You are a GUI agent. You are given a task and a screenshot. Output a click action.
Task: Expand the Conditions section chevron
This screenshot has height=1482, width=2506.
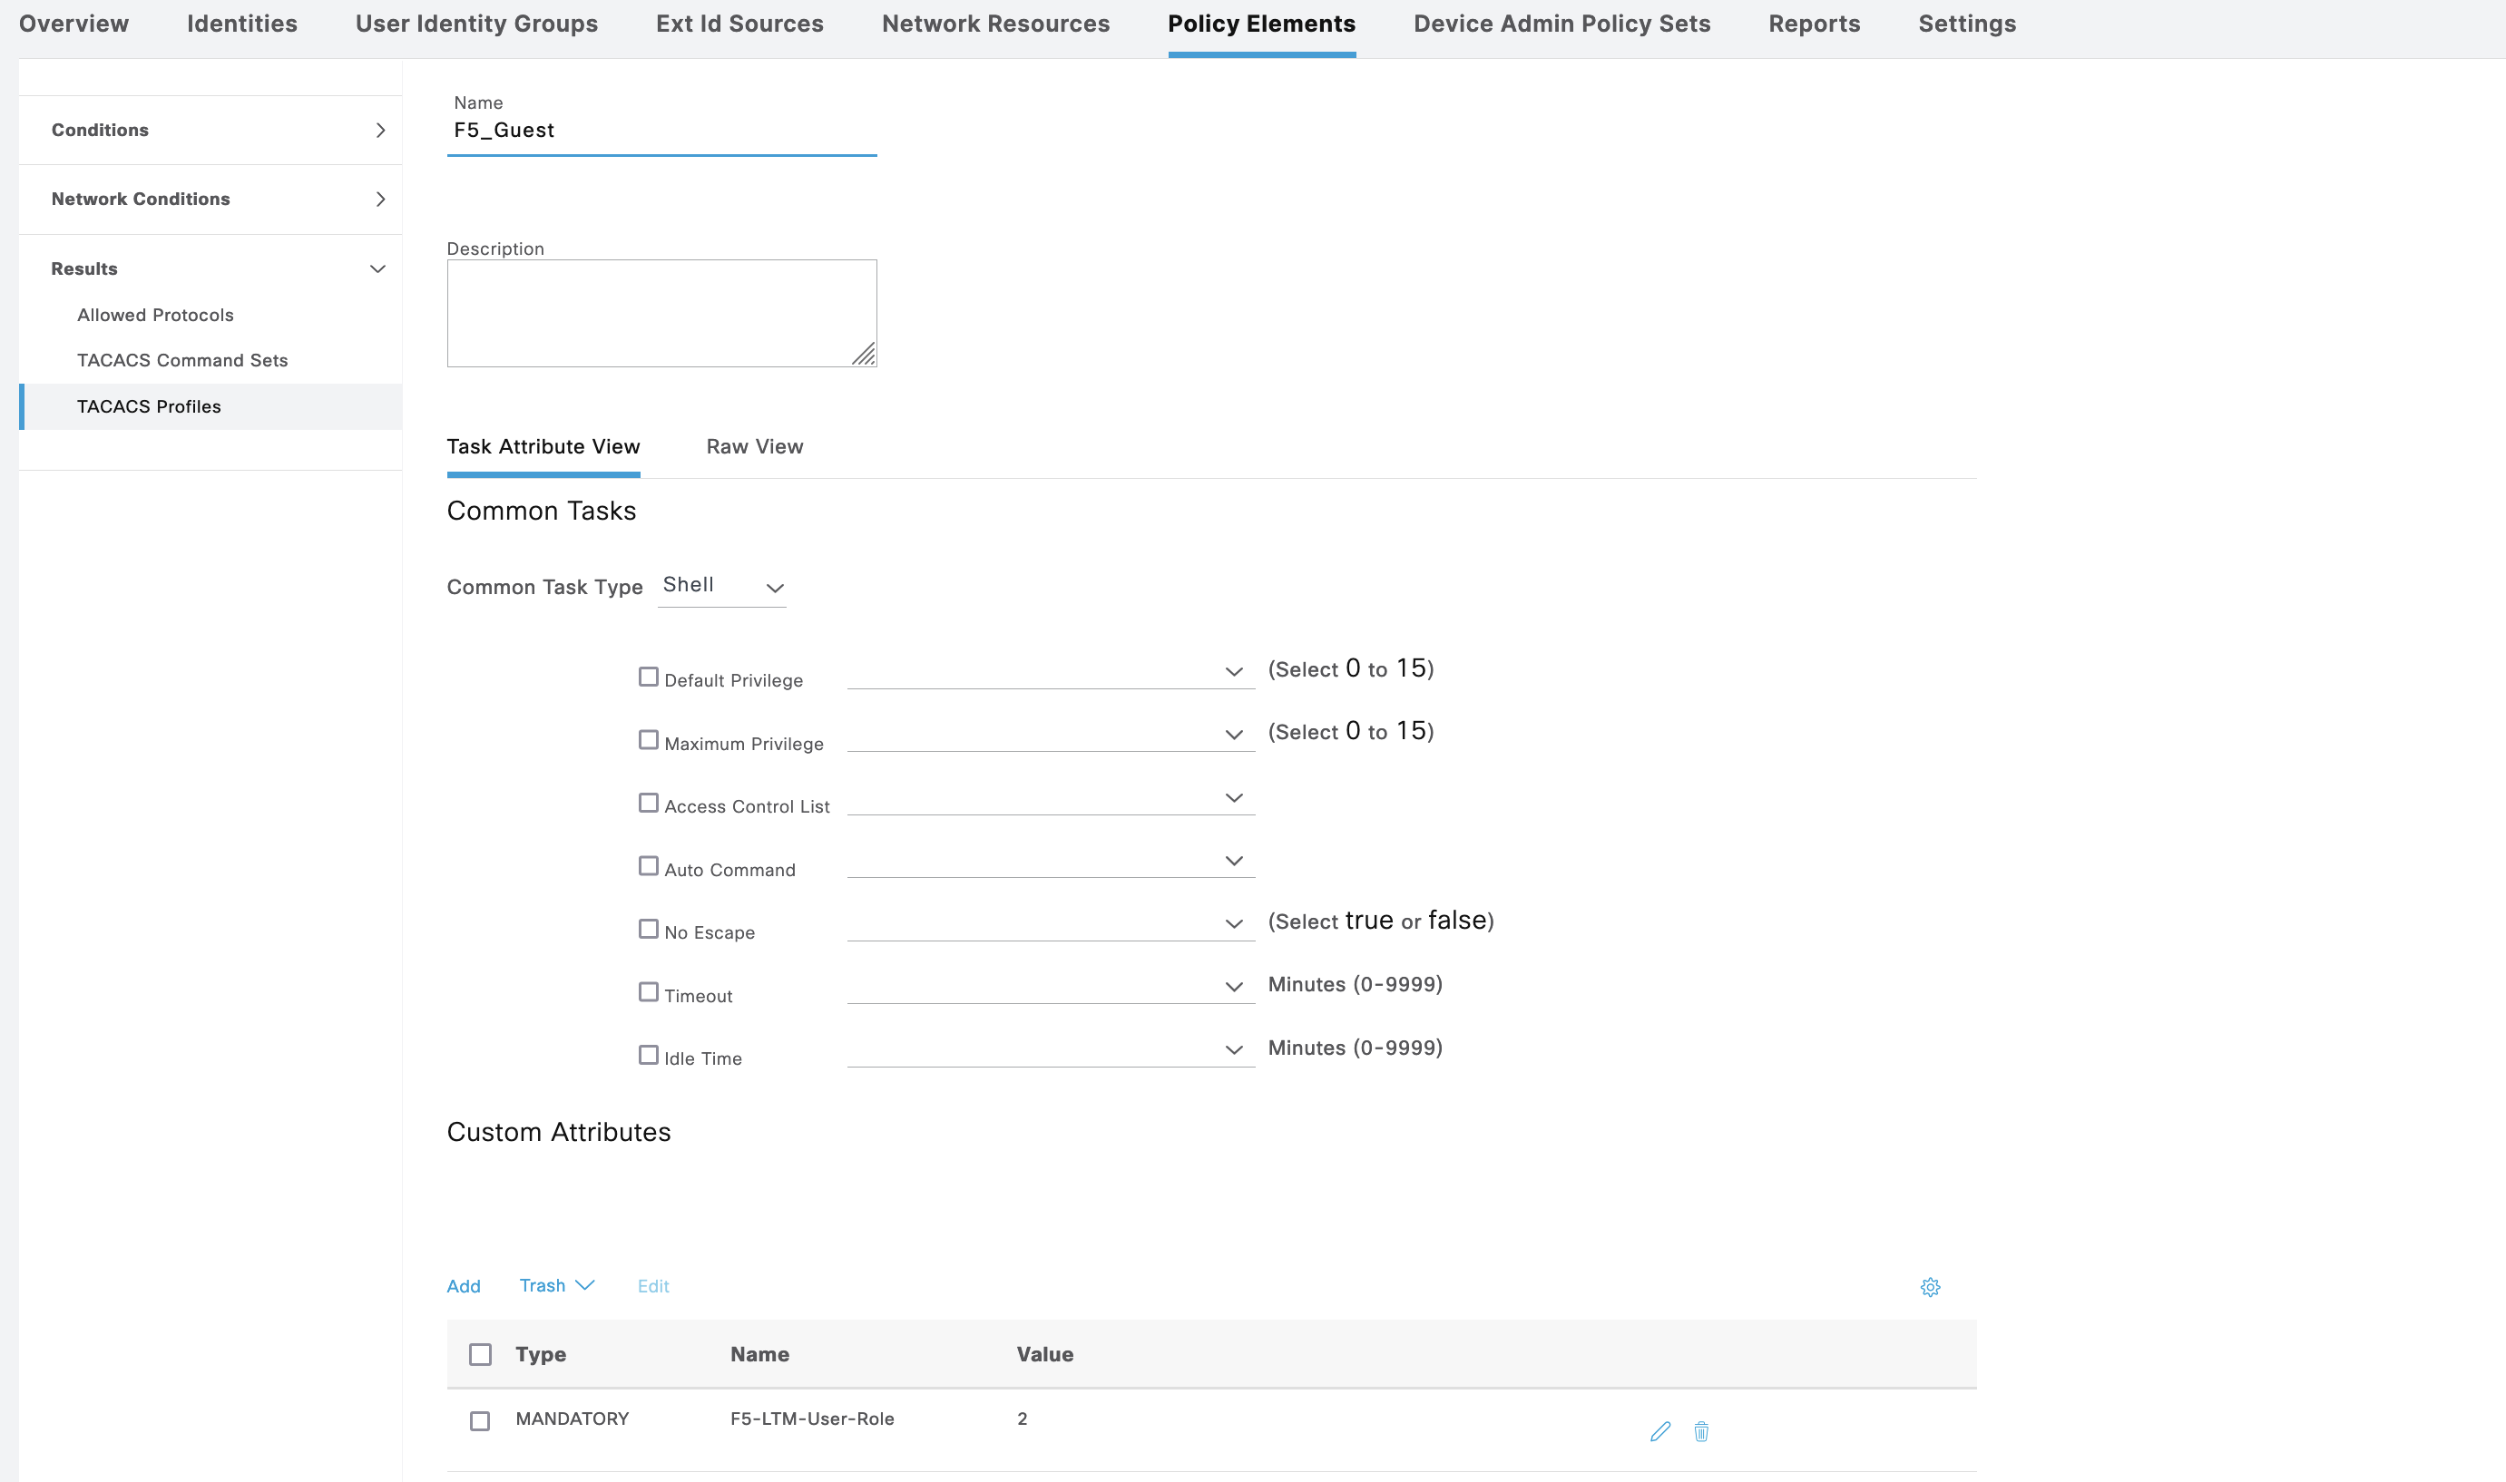[x=379, y=131]
